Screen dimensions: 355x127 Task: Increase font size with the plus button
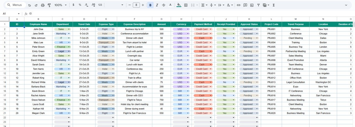point(143,5)
